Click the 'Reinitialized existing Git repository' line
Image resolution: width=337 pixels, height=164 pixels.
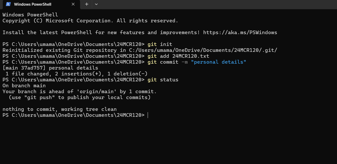(x=140, y=50)
